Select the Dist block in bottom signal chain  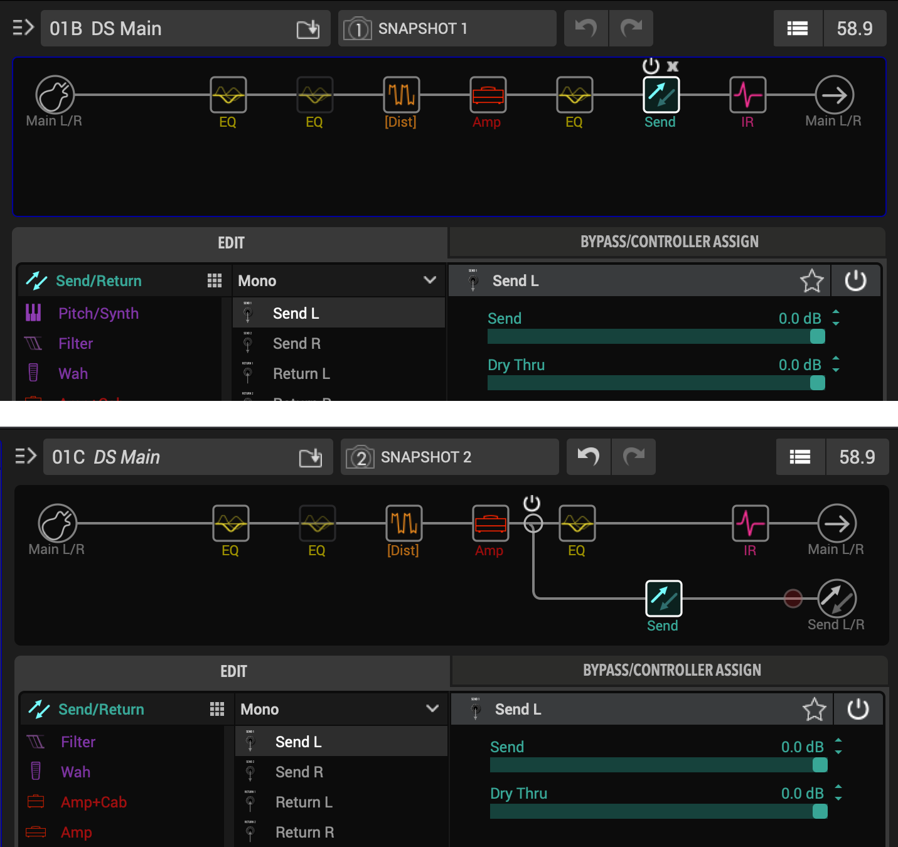coord(404,523)
